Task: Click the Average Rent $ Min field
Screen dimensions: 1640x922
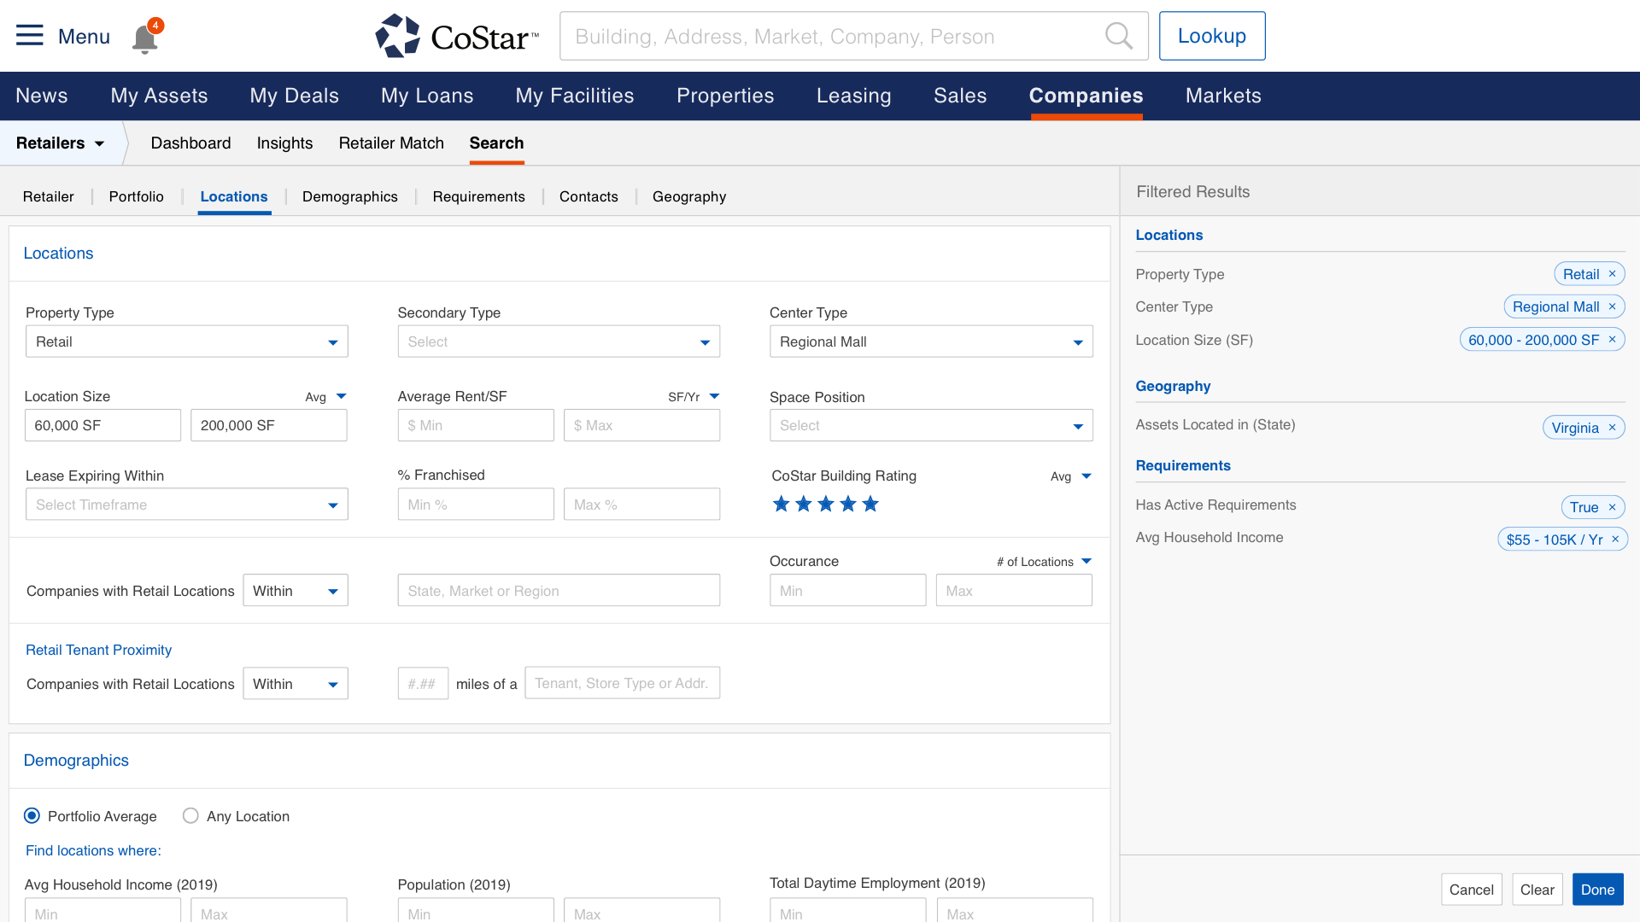Action: click(476, 425)
